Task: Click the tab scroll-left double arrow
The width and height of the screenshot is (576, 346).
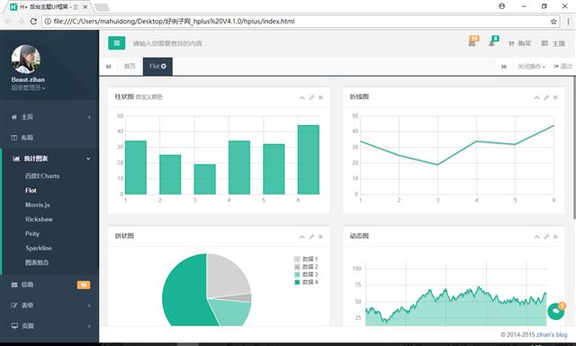Action: (108, 66)
